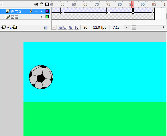Click green outline swatch of 图层 1

tap(47, 17)
